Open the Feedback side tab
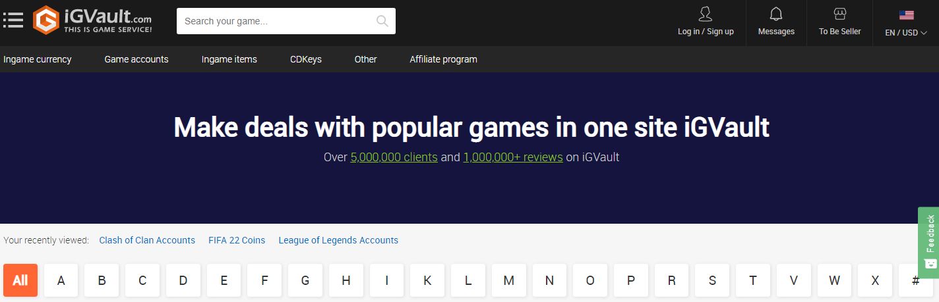Viewport: 939px width, 302px height. pyautogui.click(x=928, y=242)
